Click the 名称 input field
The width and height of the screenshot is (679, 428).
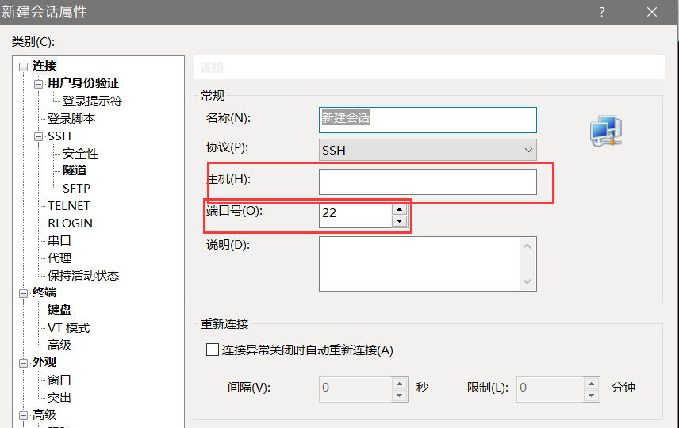pyautogui.click(x=428, y=120)
